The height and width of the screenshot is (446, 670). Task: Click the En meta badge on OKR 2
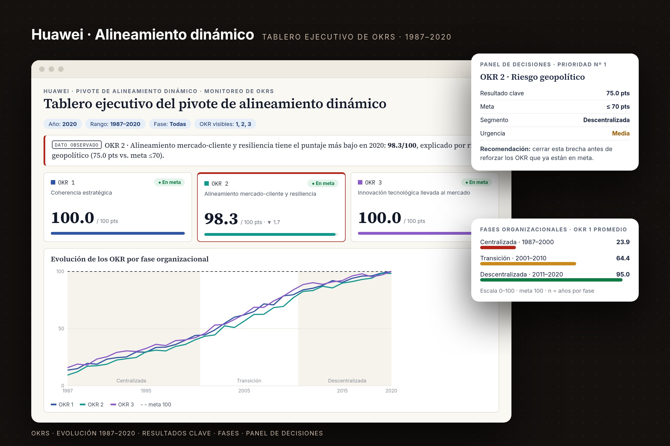tap(323, 183)
